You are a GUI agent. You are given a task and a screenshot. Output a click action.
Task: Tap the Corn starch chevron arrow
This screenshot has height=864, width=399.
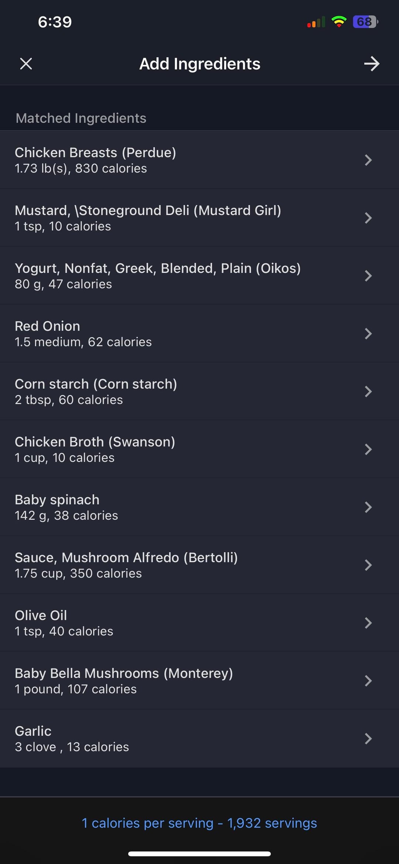tap(368, 392)
